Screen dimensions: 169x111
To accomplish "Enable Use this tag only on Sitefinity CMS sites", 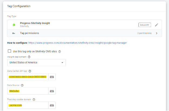I will 9,51.
